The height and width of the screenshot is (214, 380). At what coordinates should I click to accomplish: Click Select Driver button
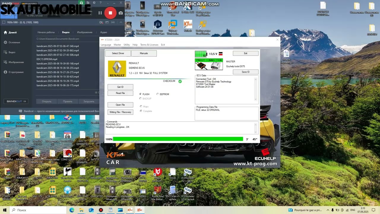118,53
